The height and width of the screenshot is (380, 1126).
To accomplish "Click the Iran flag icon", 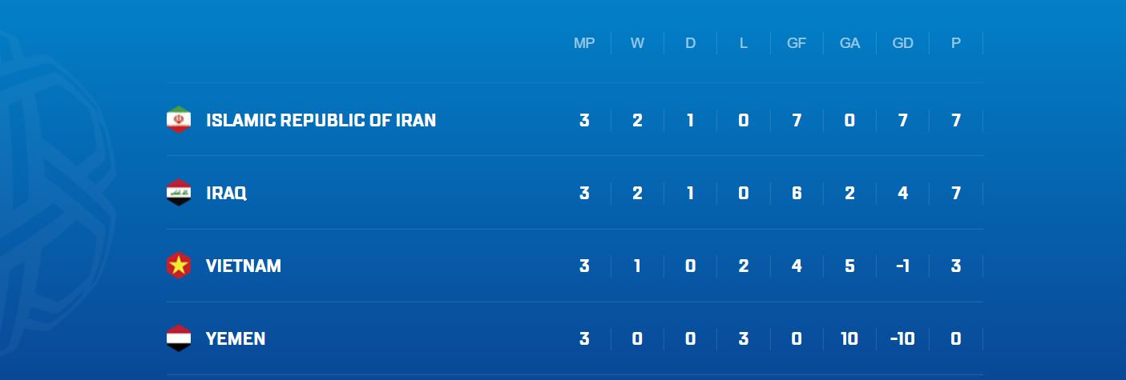I will (178, 120).
